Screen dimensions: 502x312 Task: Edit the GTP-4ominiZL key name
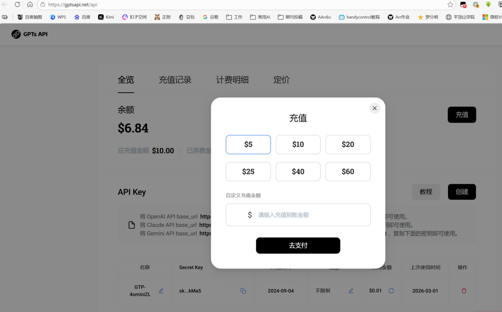161,290
